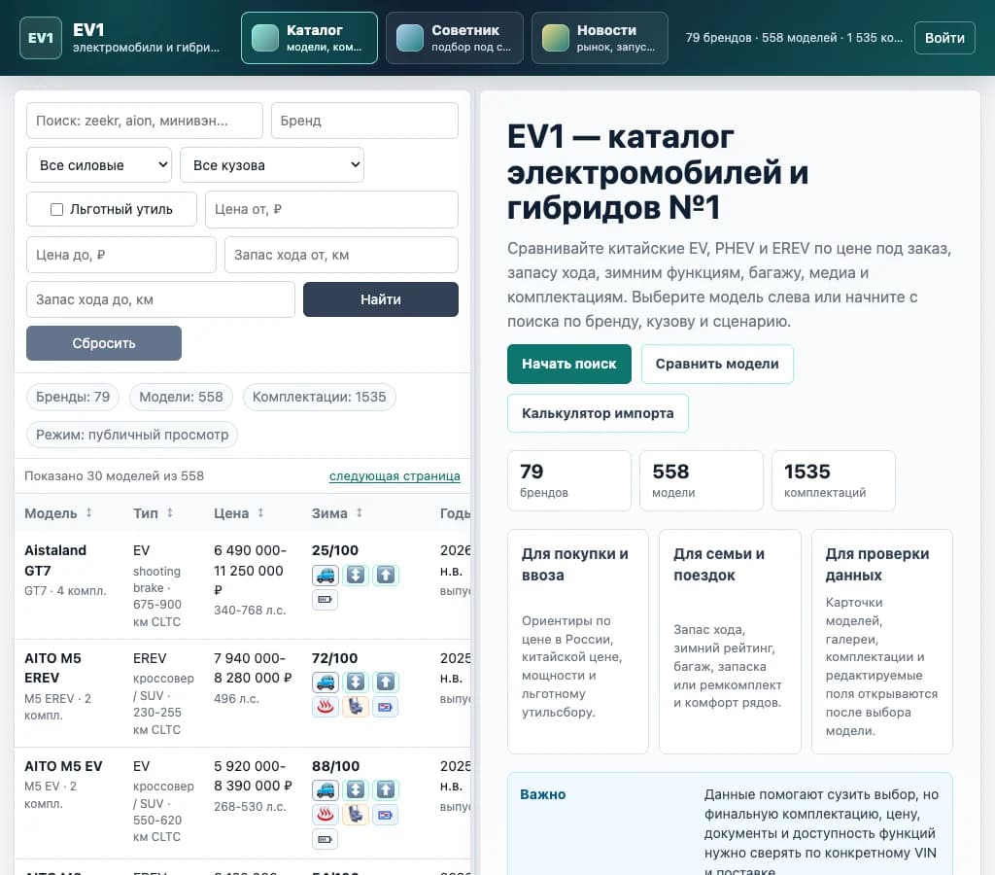Click the up arrow icon in Aistaland GT7 row
The image size is (995, 875).
click(x=386, y=576)
